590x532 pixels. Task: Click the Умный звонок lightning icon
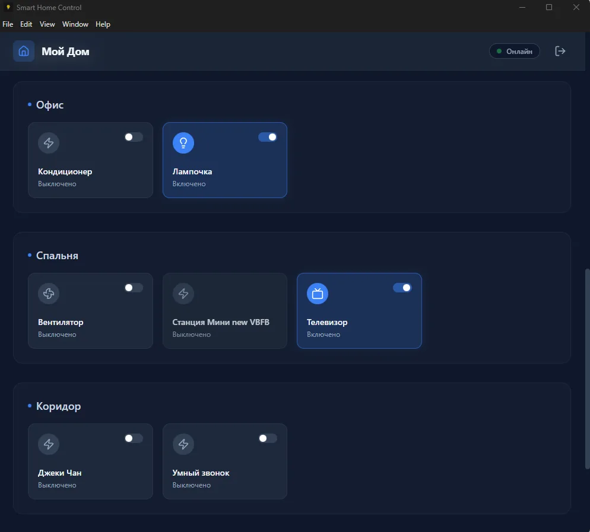coord(183,444)
